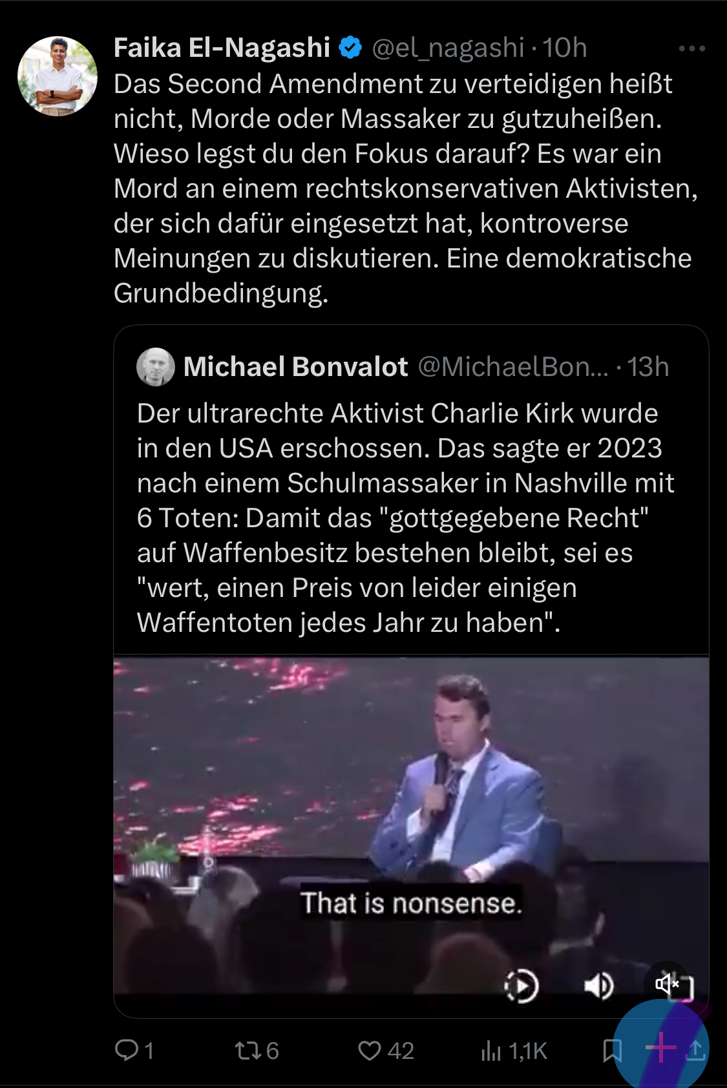The width and height of the screenshot is (727, 1088).
Task: Click the 13h timestamp in quoted post
Action: click(x=648, y=367)
